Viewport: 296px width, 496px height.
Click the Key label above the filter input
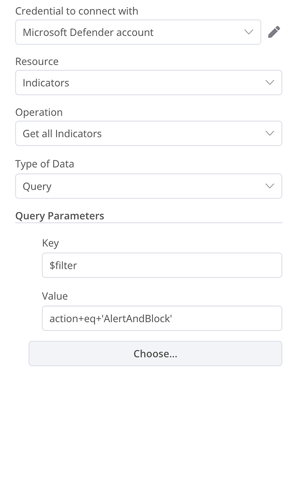(50, 243)
